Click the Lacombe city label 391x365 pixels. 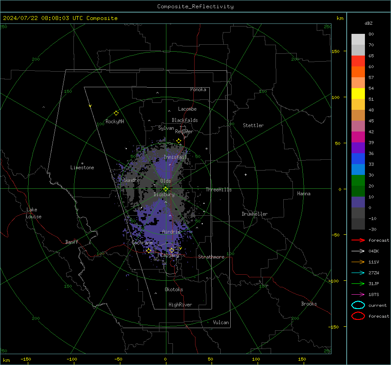pos(187,109)
